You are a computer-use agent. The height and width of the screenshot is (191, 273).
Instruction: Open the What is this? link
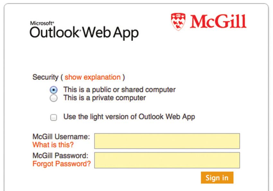53,145
